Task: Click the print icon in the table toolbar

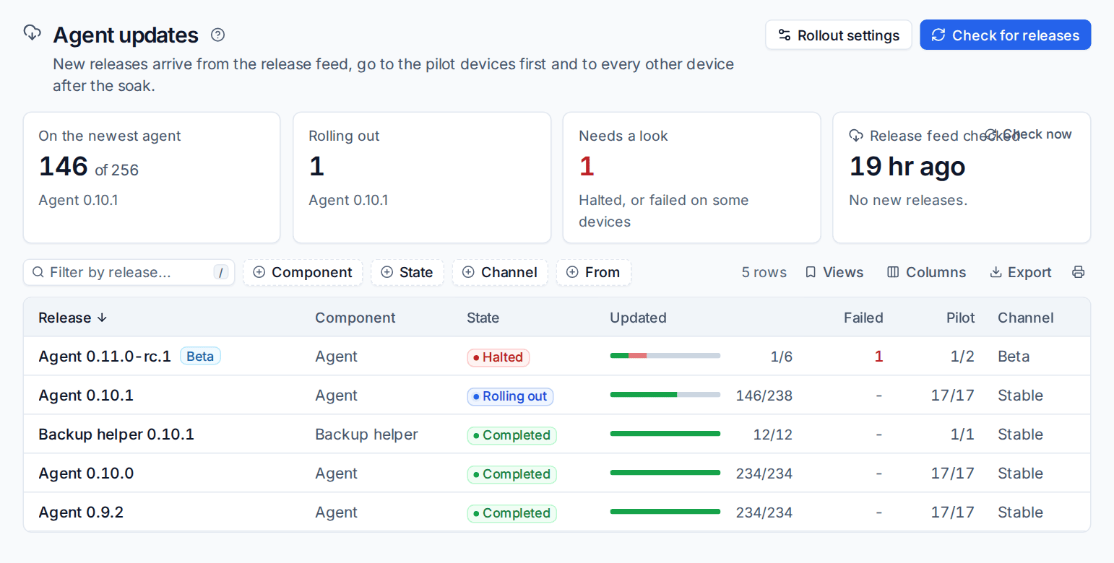Action: (x=1078, y=272)
